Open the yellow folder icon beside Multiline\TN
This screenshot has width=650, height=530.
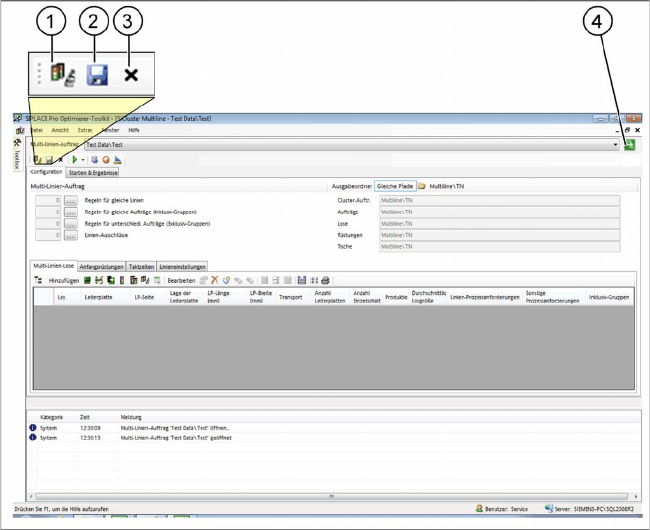click(x=422, y=186)
